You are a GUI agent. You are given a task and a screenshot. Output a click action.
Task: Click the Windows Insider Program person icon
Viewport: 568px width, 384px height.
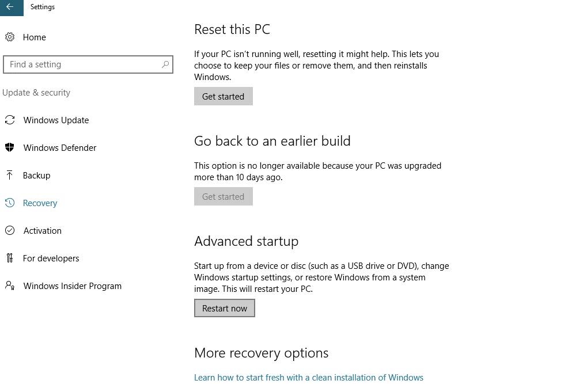[9, 286]
